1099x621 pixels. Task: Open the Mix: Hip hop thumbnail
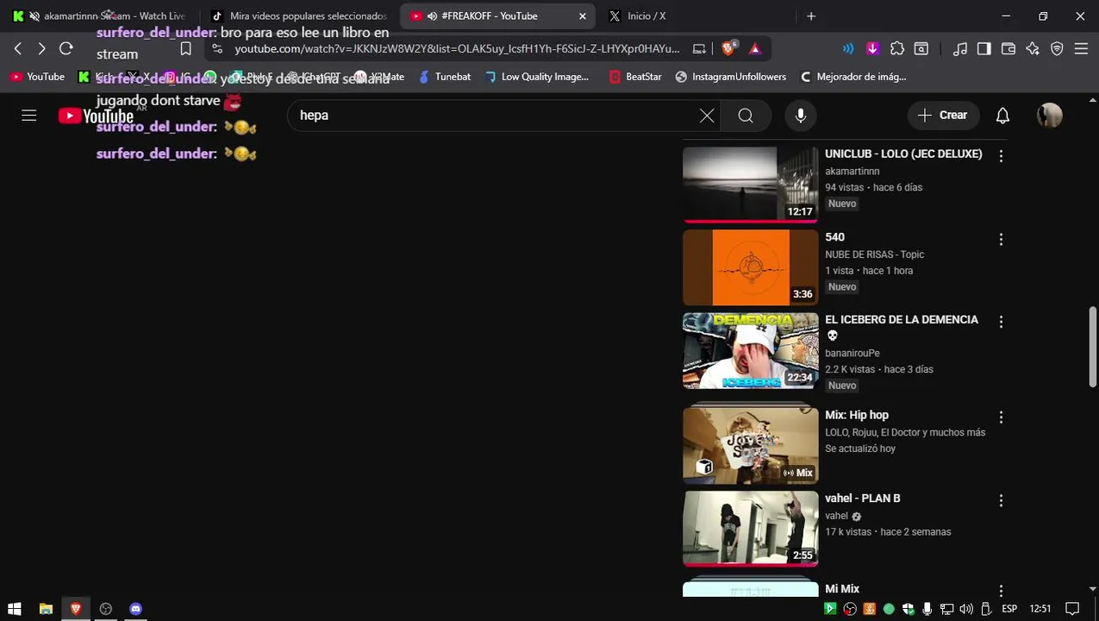pyautogui.click(x=751, y=446)
